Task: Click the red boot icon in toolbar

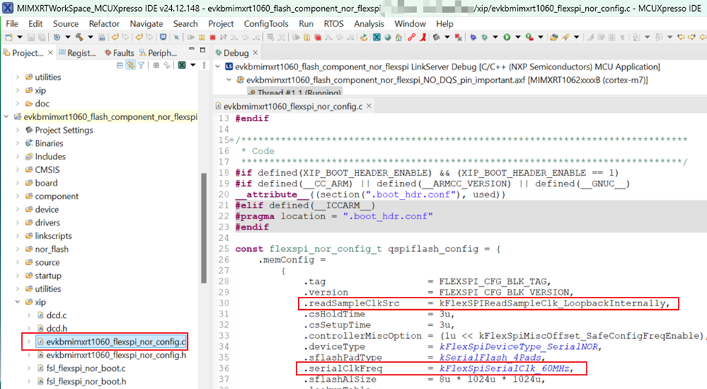Action: pyautogui.click(x=423, y=38)
